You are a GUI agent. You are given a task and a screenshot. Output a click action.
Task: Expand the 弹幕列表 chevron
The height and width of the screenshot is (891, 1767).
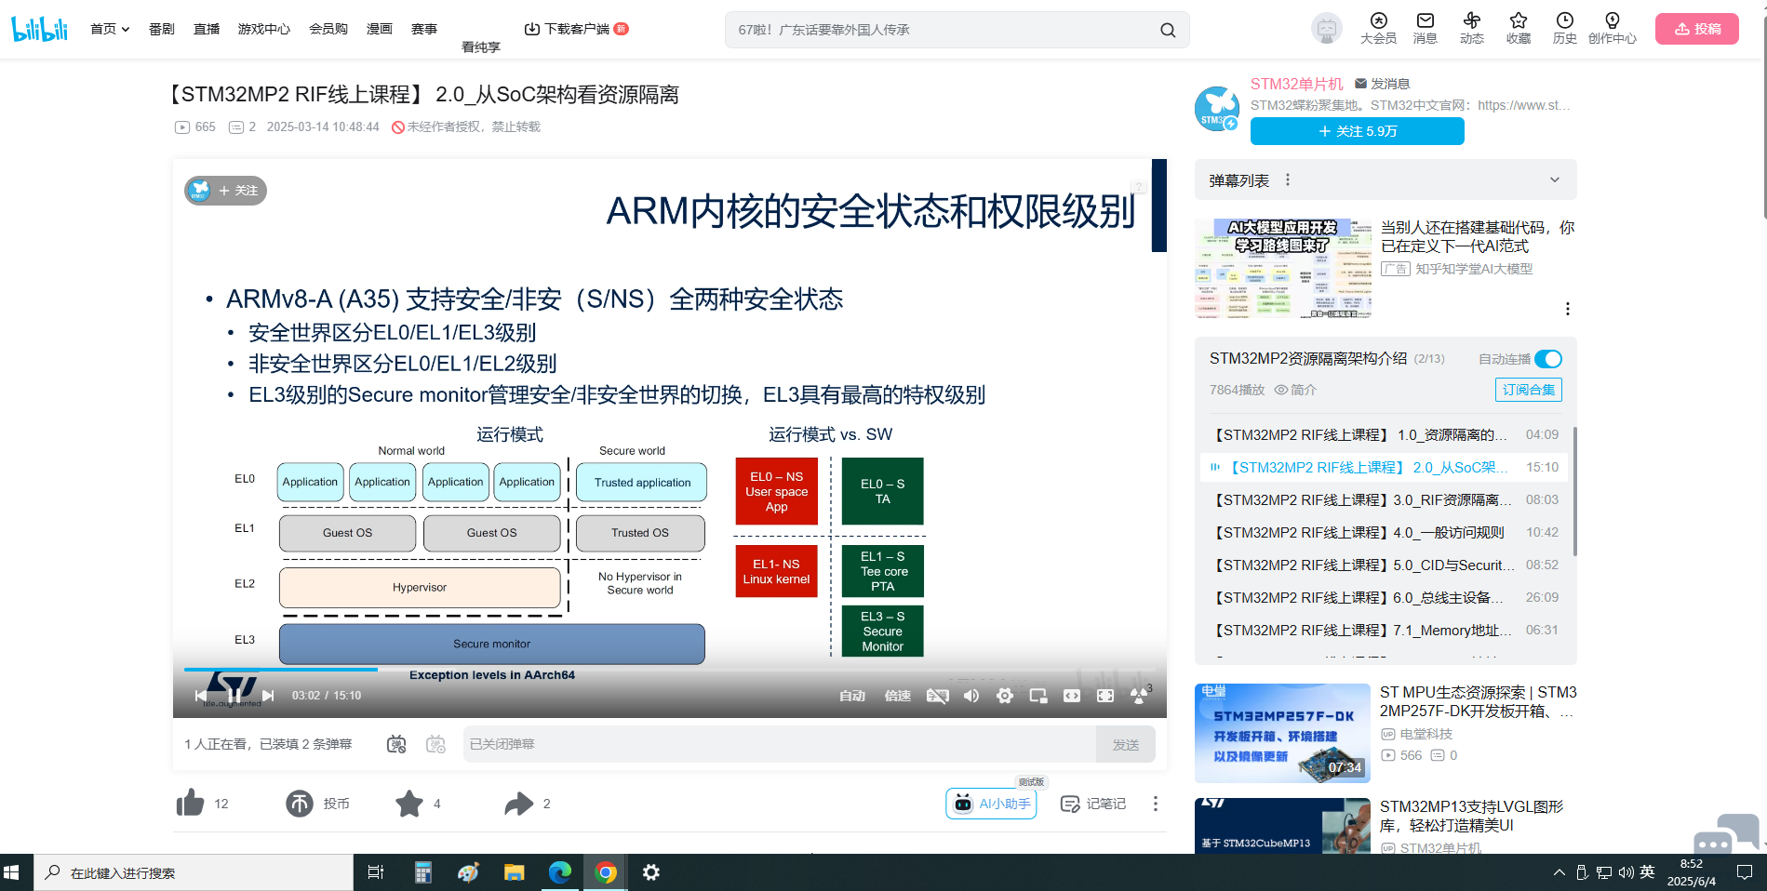pyautogui.click(x=1554, y=180)
